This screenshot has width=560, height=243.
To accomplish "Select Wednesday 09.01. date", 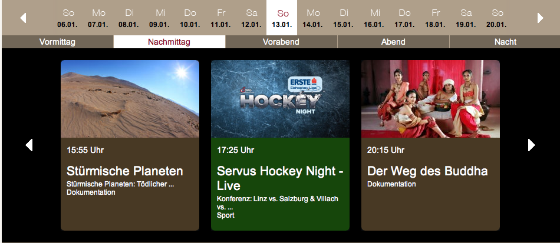I will click(x=160, y=18).
